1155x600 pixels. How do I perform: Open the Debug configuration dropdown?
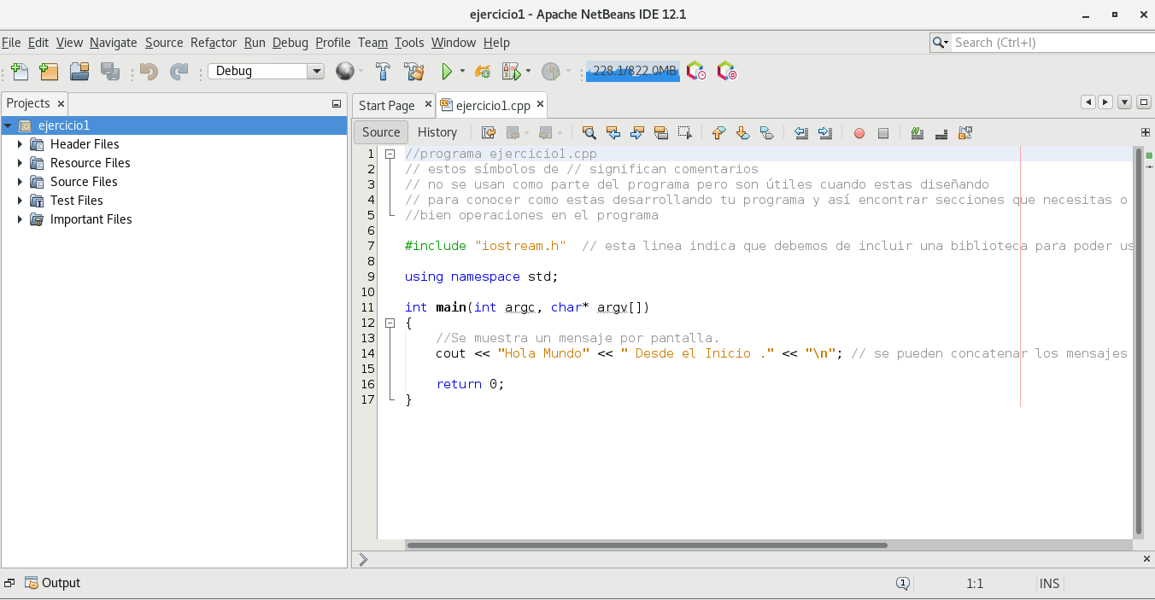[315, 72]
